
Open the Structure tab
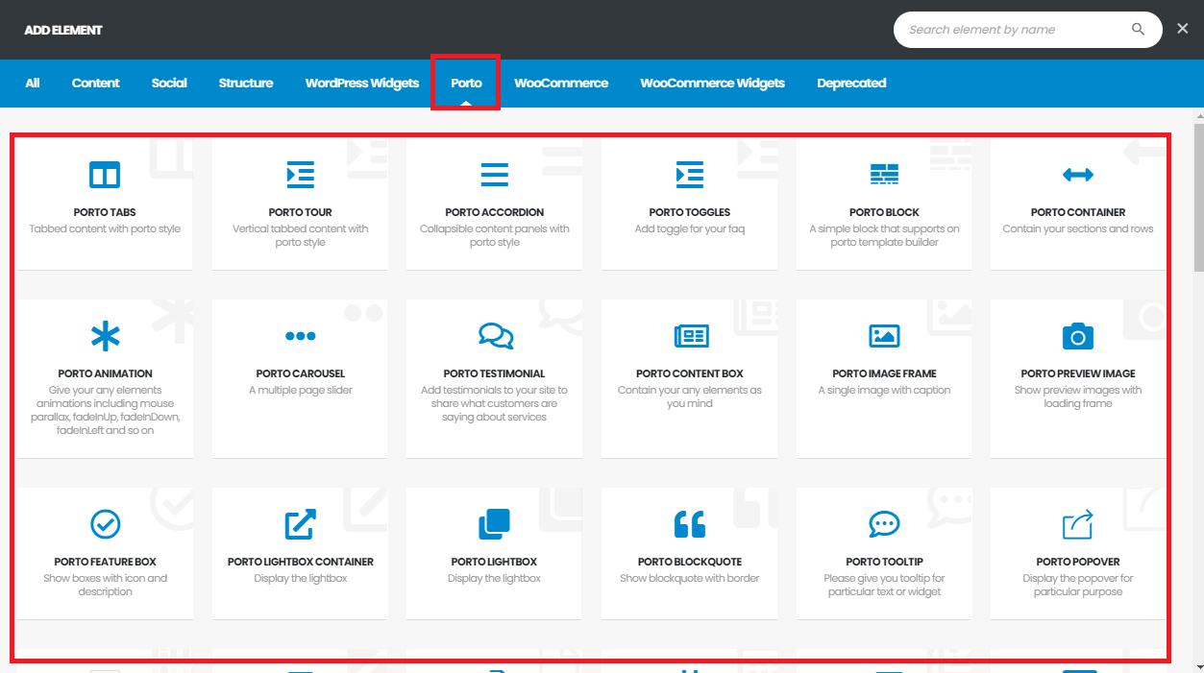246,83
